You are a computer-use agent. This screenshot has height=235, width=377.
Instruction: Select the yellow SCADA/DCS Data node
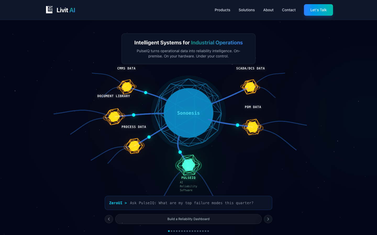point(250,87)
